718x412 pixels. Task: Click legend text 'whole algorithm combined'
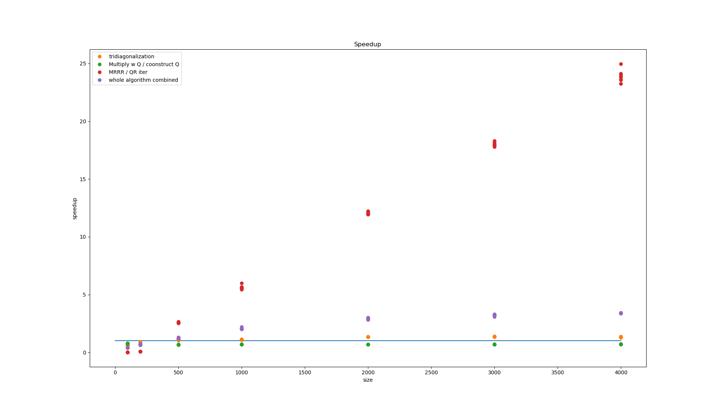[143, 80]
